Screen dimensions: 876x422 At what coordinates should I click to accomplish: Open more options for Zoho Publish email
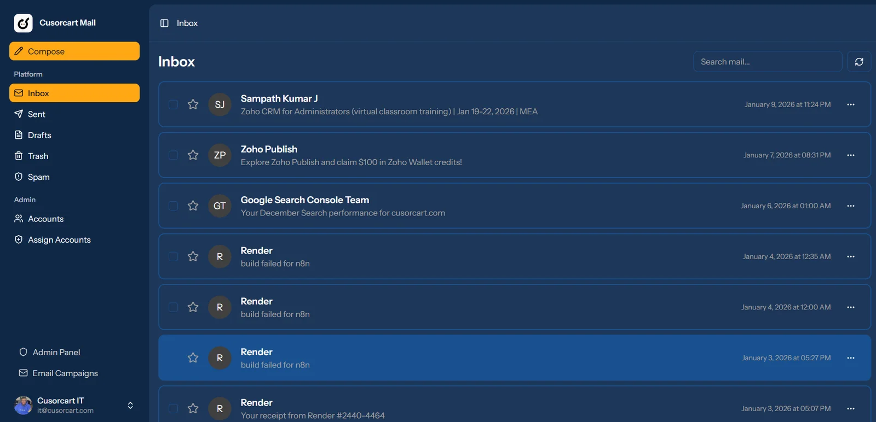(851, 155)
